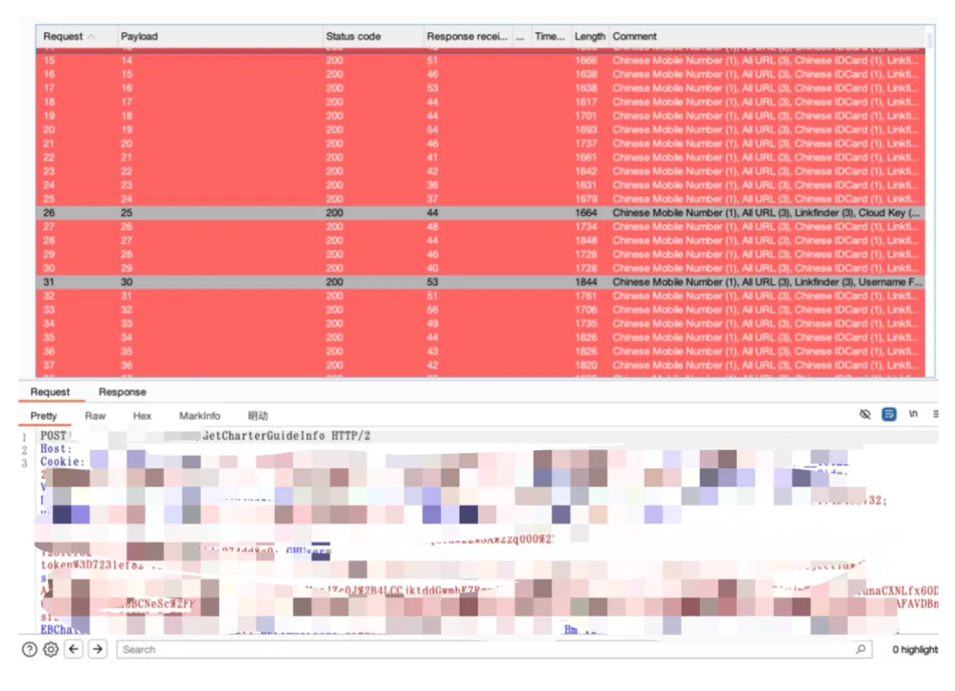The height and width of the screenshot is (691, 955).
Task: Toggle show non-printable characters \n
Action: pyautogui.click(x=914, y=414)
